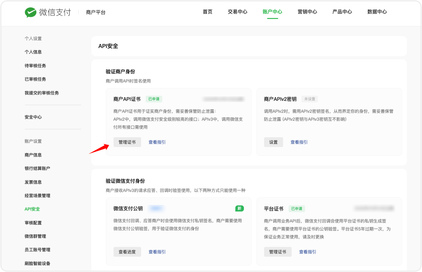Click 管理证书 under 平台证书
This screenshot has width=422, height=272.
coord(278,252)
